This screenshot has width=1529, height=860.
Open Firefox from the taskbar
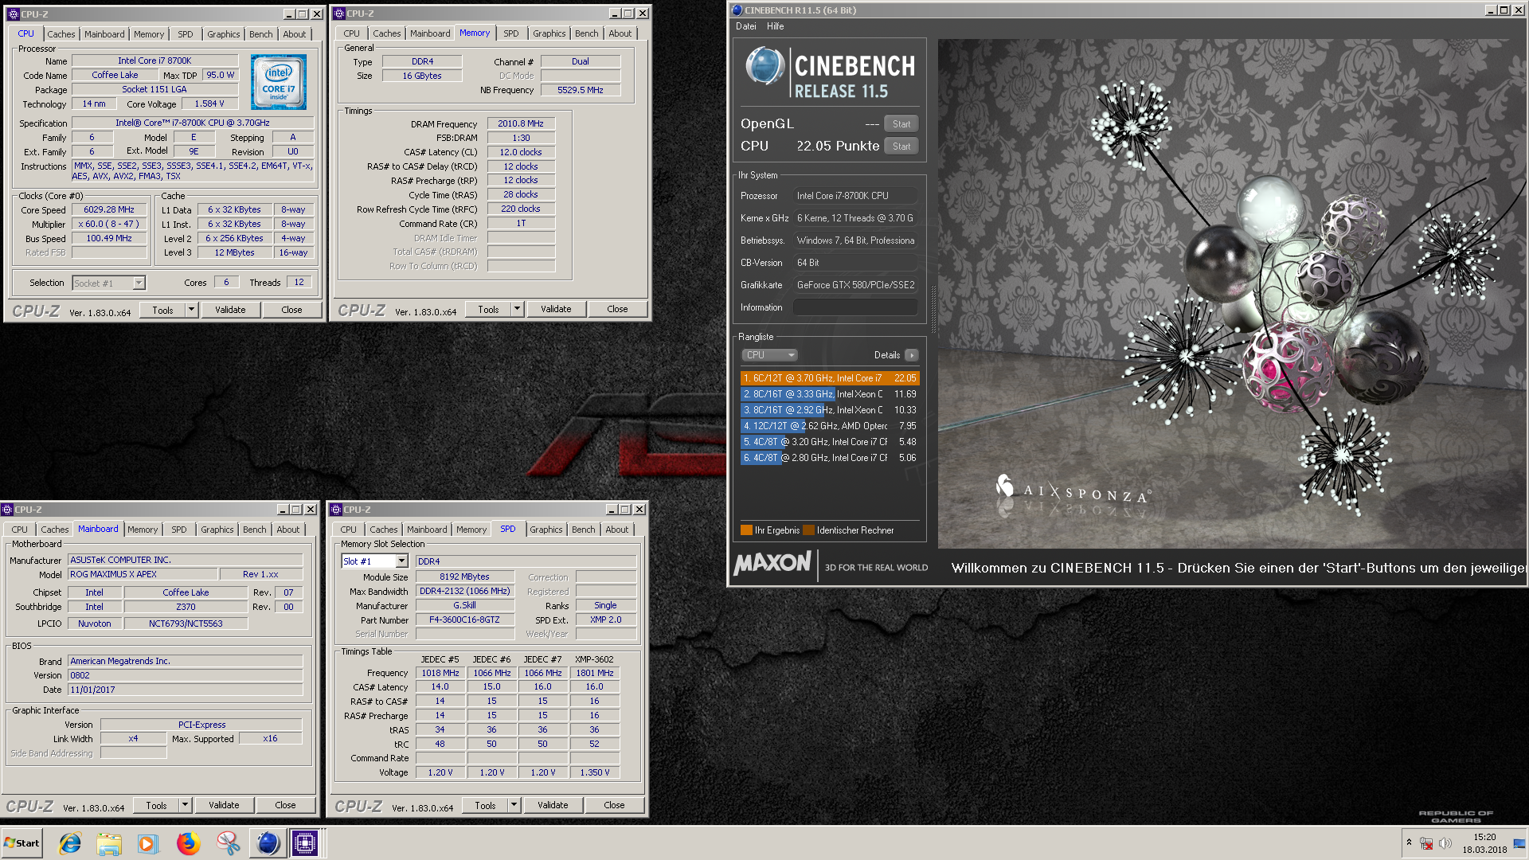pyautogui.click(x=188, y=843)
